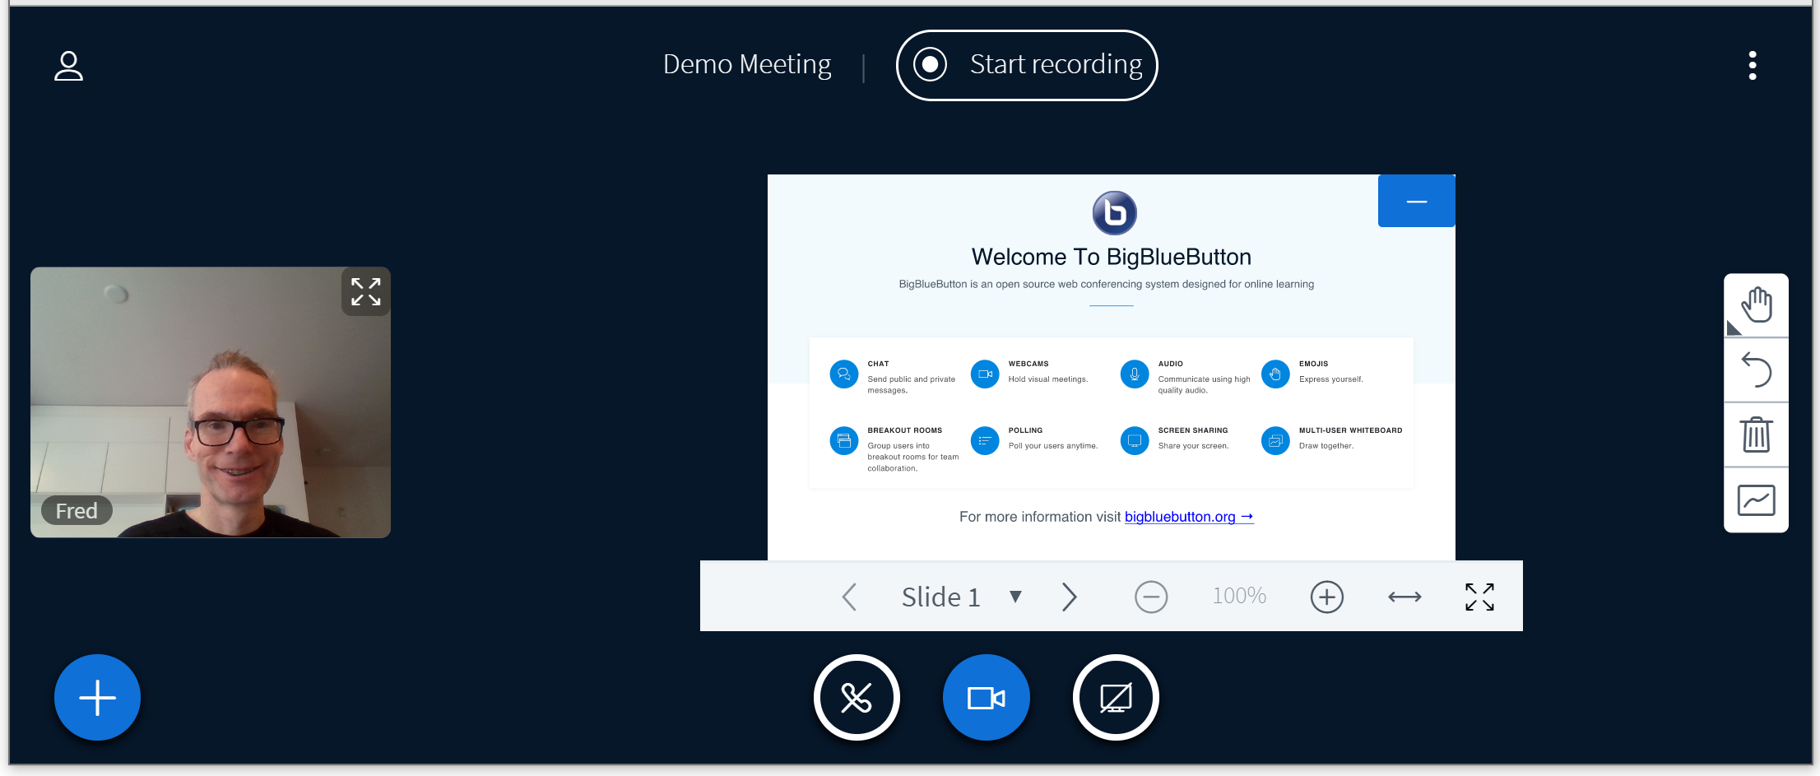Fit the slide to width
This screenshot has height=776, width=1820.
pos(1404,597)
